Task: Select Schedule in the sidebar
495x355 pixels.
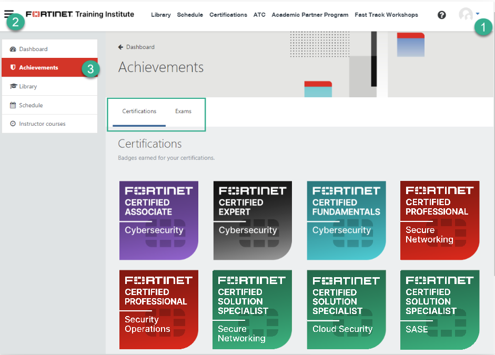Action: pyautogui.click(x=49, y=105)
